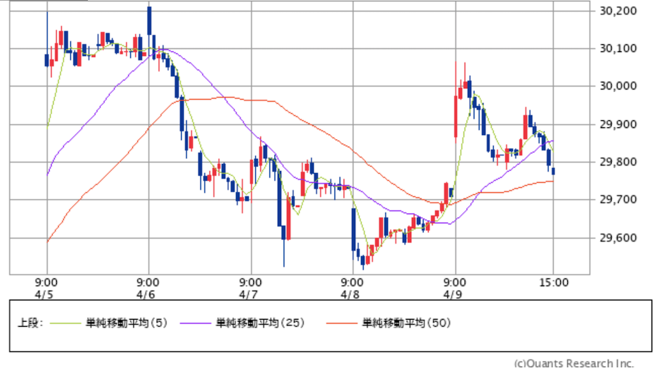Select the 4/7 date label
Screen dimensions: 660x375
pos(248,295)
